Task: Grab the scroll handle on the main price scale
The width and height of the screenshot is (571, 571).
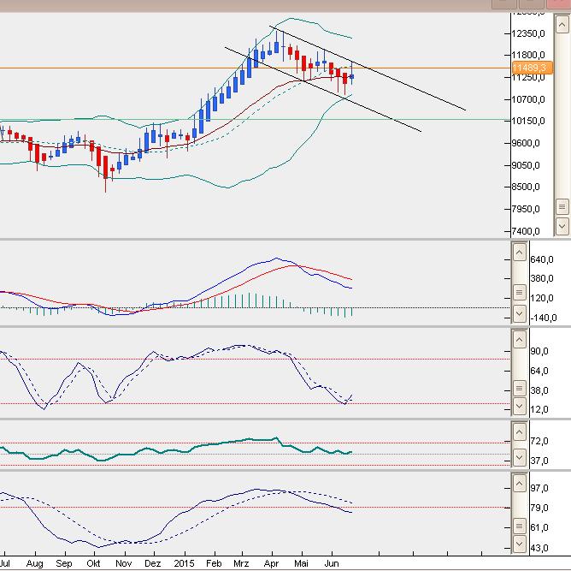Action: (562, 207)
